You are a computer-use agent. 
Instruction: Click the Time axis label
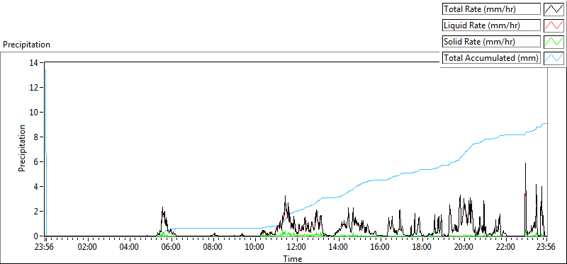(292, 258)
